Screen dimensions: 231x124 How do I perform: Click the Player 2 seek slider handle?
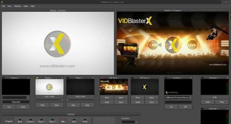pos(68,100)
